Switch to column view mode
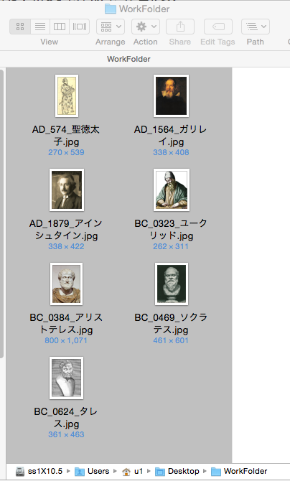 60,27
